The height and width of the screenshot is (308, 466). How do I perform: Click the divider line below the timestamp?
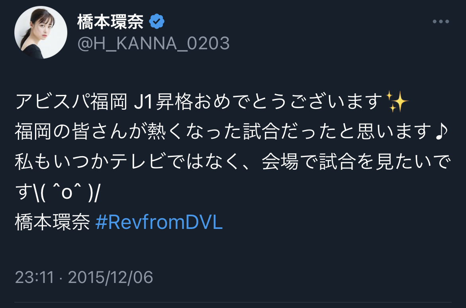pos(233,302)
